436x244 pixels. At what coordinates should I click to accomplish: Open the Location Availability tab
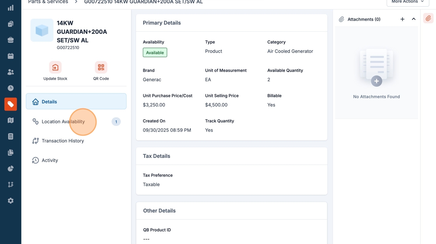coord(63,122)
